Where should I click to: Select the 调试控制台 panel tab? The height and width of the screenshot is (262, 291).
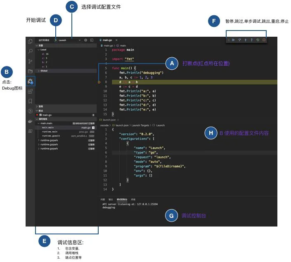pos(122,199)
